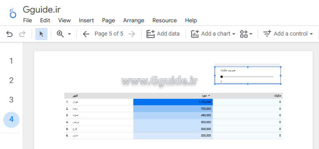The width and height of the screenshot is (319, 149).
Task: Click the Looker Studio logo icon
Action: [x=13, y=13]
